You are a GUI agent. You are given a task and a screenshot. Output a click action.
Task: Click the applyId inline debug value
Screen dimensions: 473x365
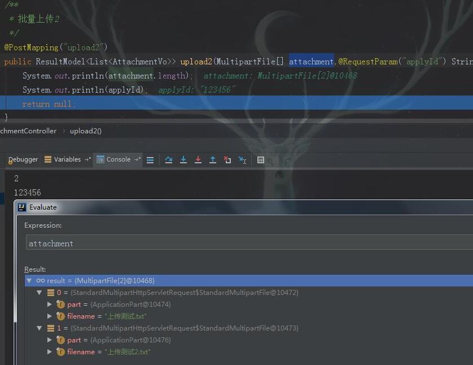(196, 90)
